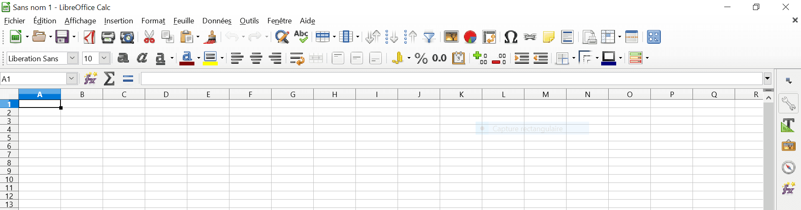
Task: Open the Insertion menu
Action: [x=118, y=21]
